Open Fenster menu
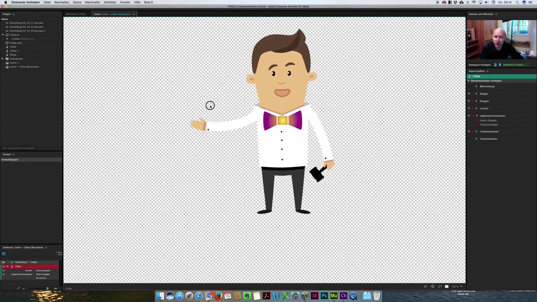Viewport: 537px width, 302px height. click(125, 2)
